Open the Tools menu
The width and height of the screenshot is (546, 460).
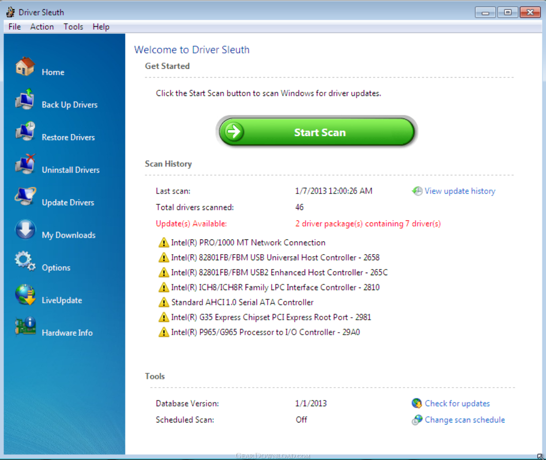[x=73, y=27]
